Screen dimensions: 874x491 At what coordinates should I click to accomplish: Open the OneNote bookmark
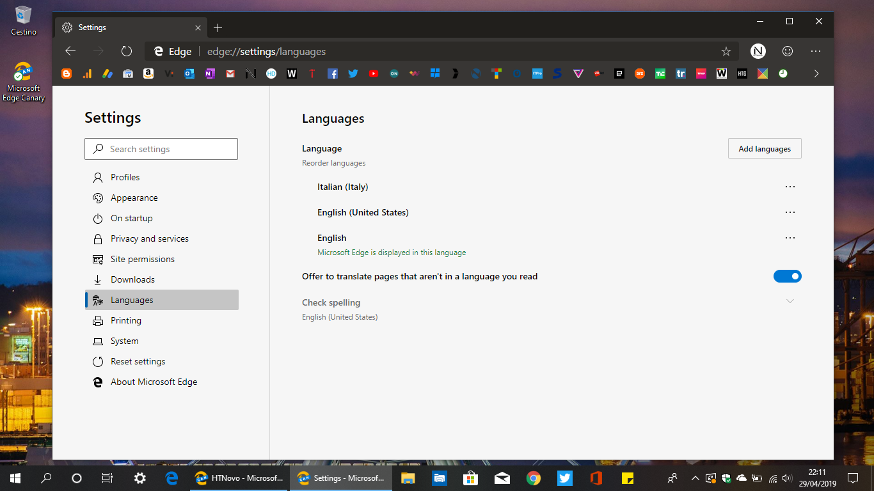click(210, 74)
